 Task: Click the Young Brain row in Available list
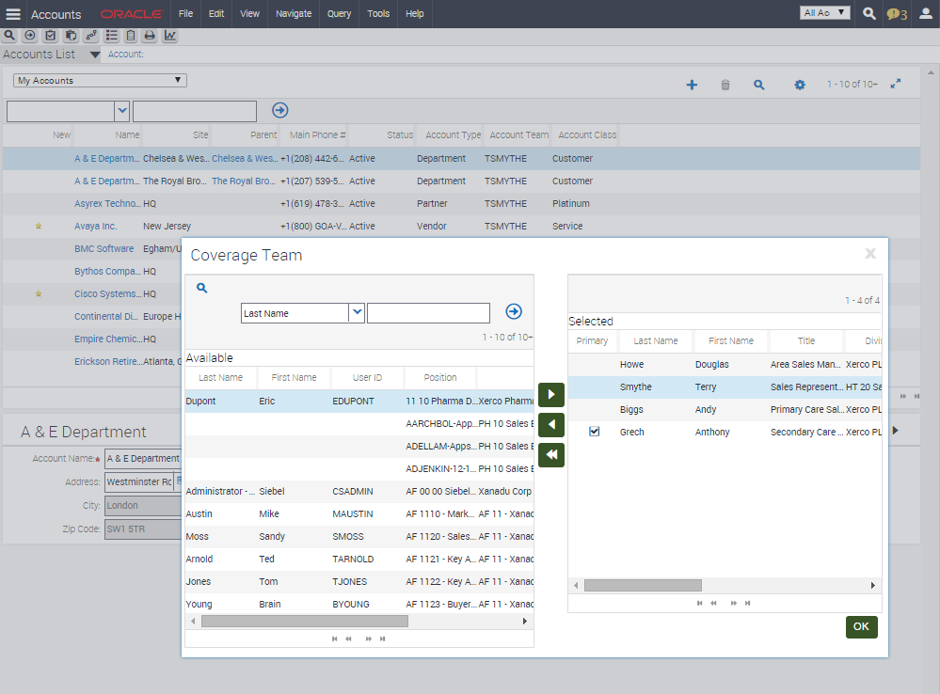tap(359, 604)
